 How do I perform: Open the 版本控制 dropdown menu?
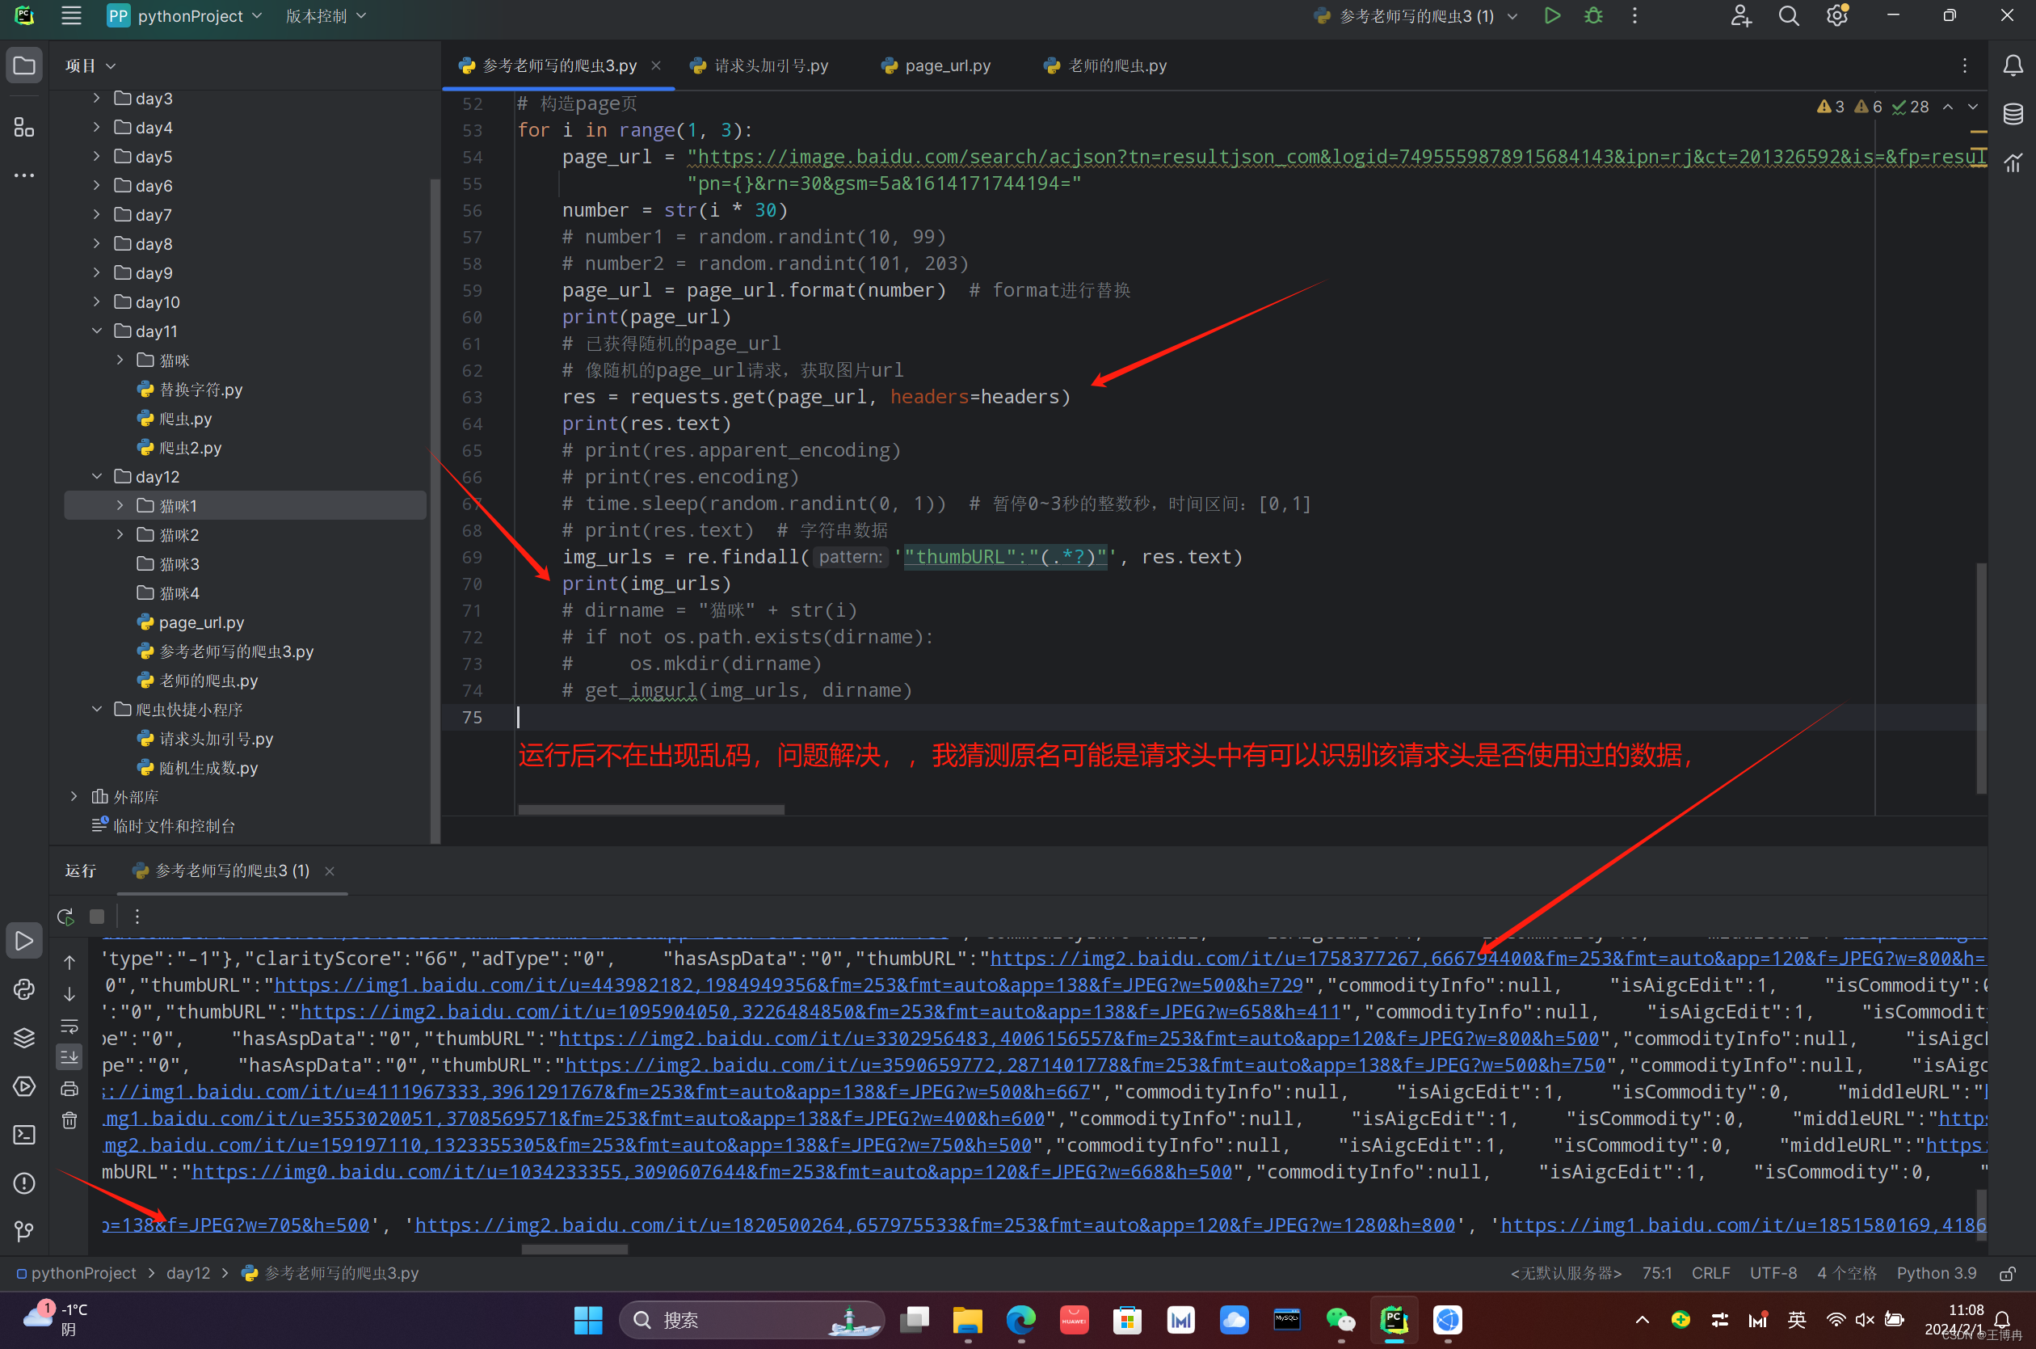click(x=325, y=16)
